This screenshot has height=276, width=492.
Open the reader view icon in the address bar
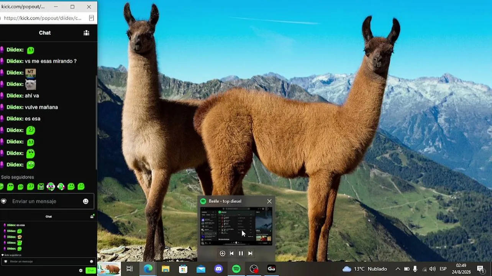pyautogui.click(x=91, y=18)
